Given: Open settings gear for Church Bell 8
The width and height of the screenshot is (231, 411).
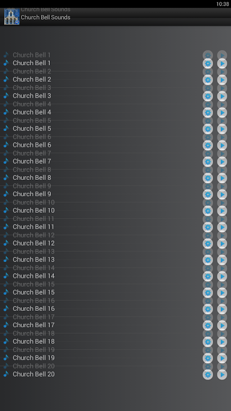Looking at the screenshot, I should tap(208, 178).
